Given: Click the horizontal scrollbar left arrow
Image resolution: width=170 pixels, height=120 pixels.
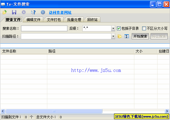Looking at the screenshot, I should pos(3,111).
